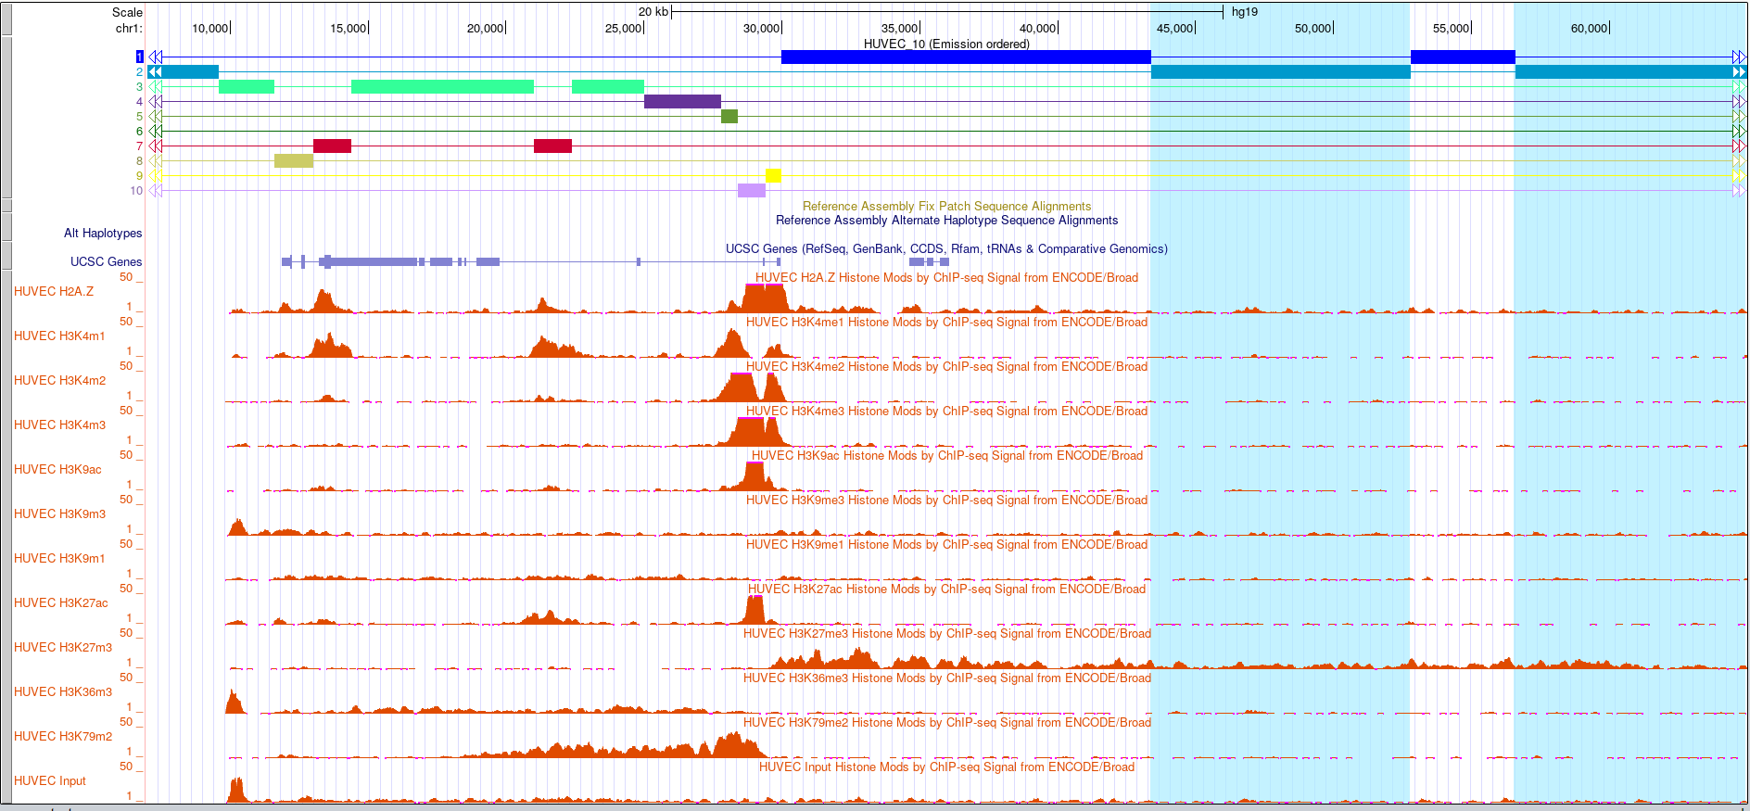Image resolution: width=1750 pixels, height=811 pixels.
Task: Click the 45,000 position tick label
Action: coord(1175,29)
